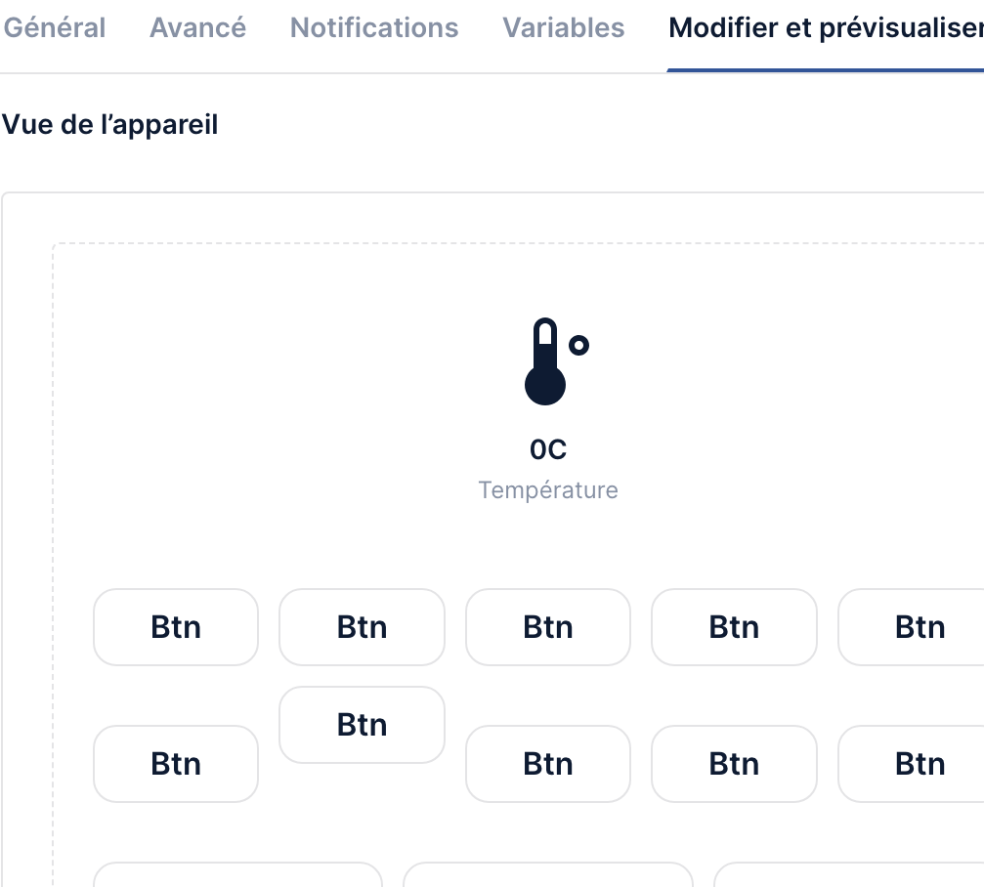The image size is (984, 887).
Task: Open the Notifications tab
Action: click(x=374, y=28)
